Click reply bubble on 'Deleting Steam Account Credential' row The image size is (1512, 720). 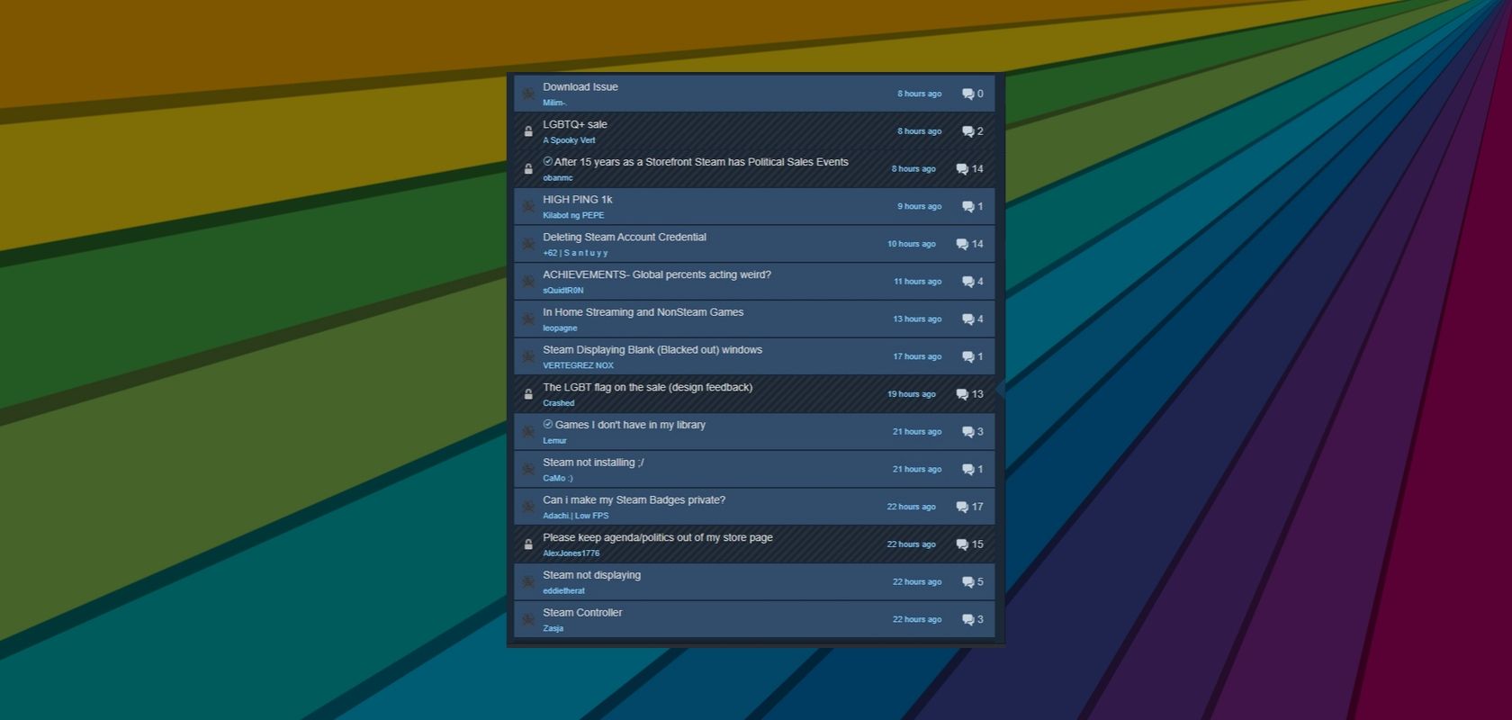(962, 244)
